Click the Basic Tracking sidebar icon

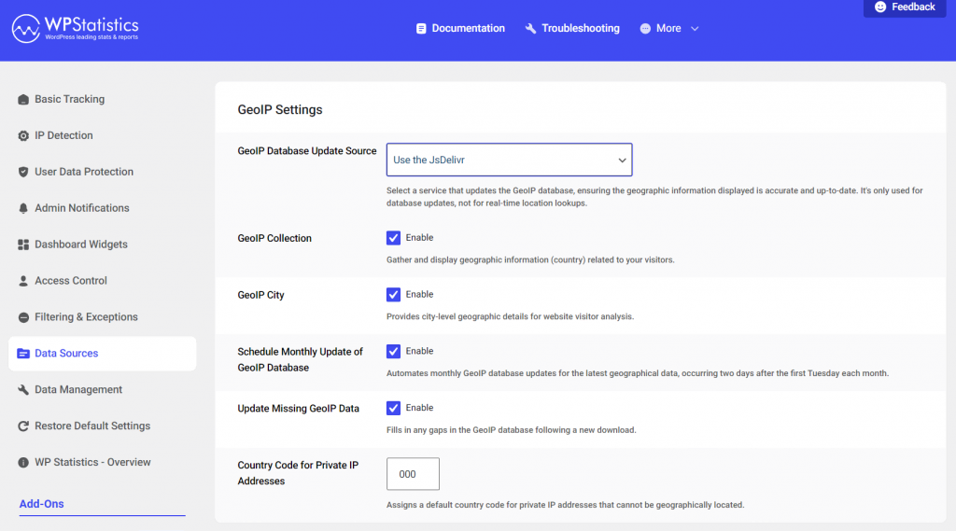point(23,99)
